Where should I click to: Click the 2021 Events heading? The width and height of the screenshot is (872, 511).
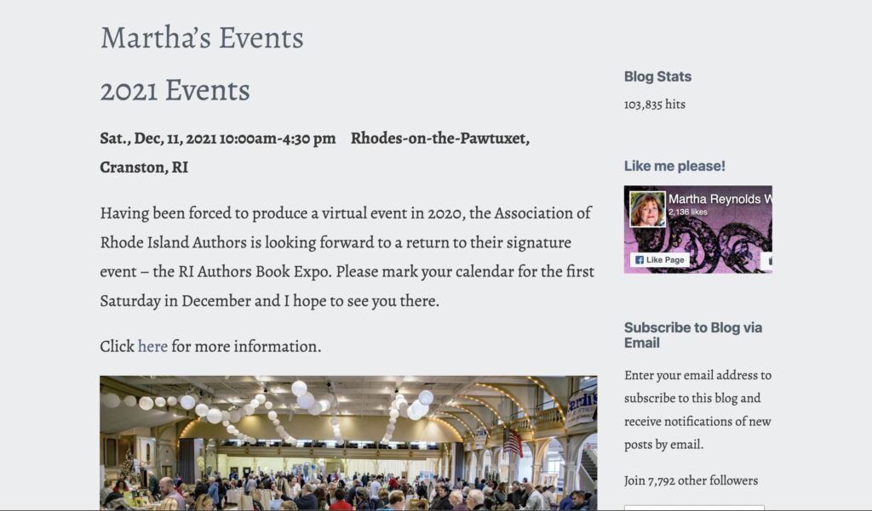click(175, 90)
